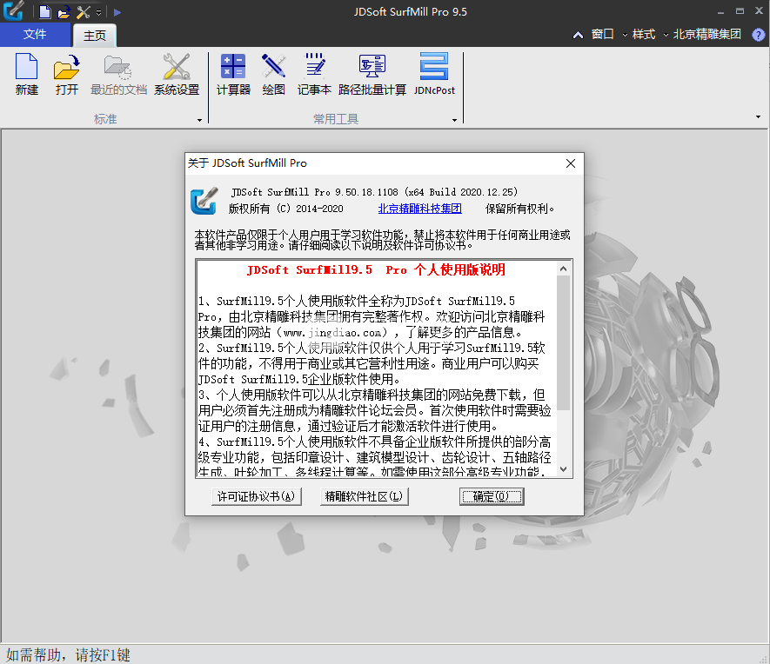Click the open folder icon in quick access bar
770x664 pixels.
[x=64, y=12]
